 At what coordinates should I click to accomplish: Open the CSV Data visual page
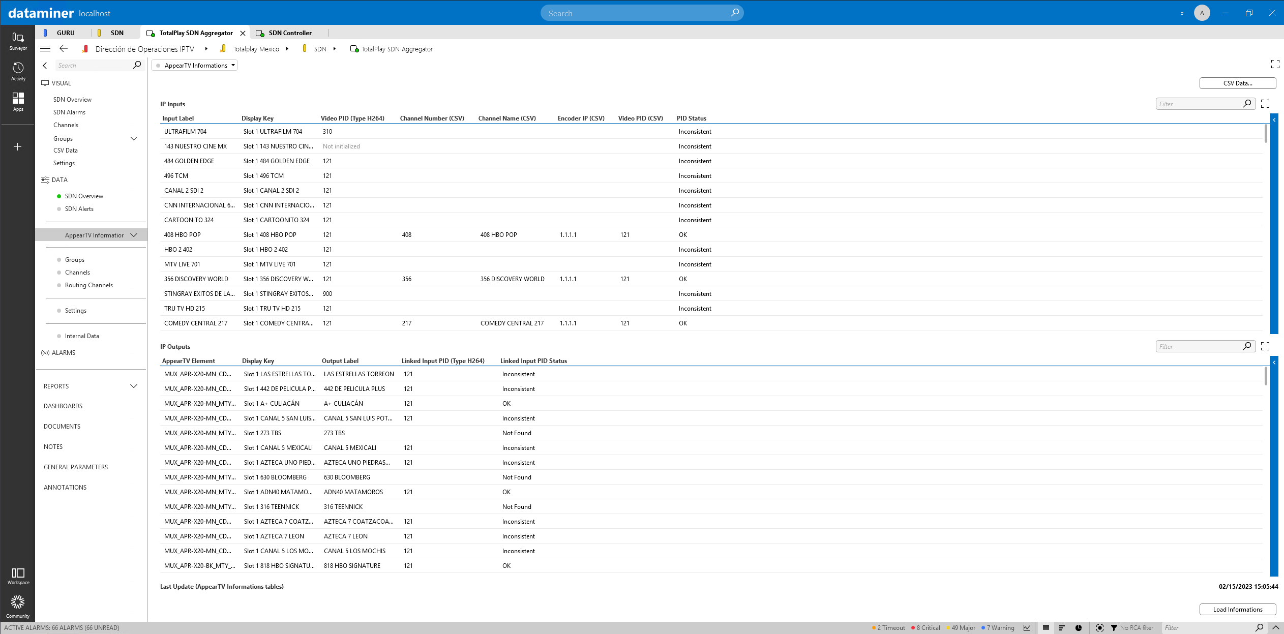(65, 150)
